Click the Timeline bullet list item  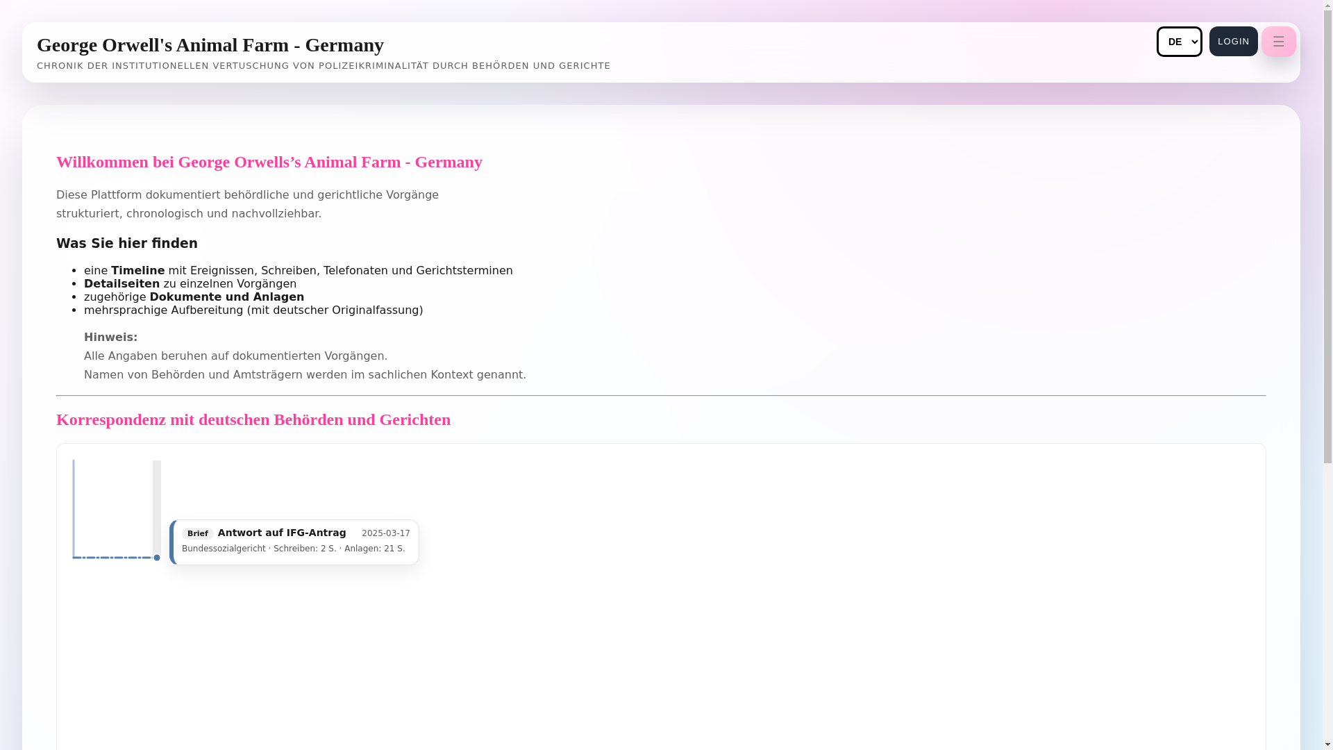299,270
